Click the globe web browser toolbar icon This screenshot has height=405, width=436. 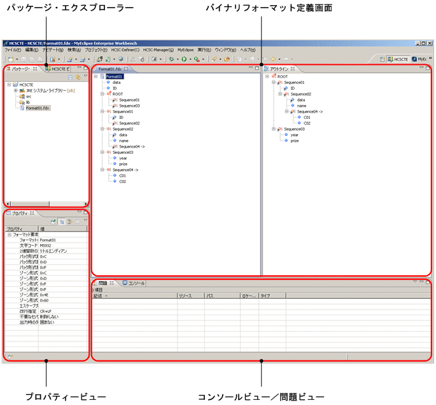point(121,59)
